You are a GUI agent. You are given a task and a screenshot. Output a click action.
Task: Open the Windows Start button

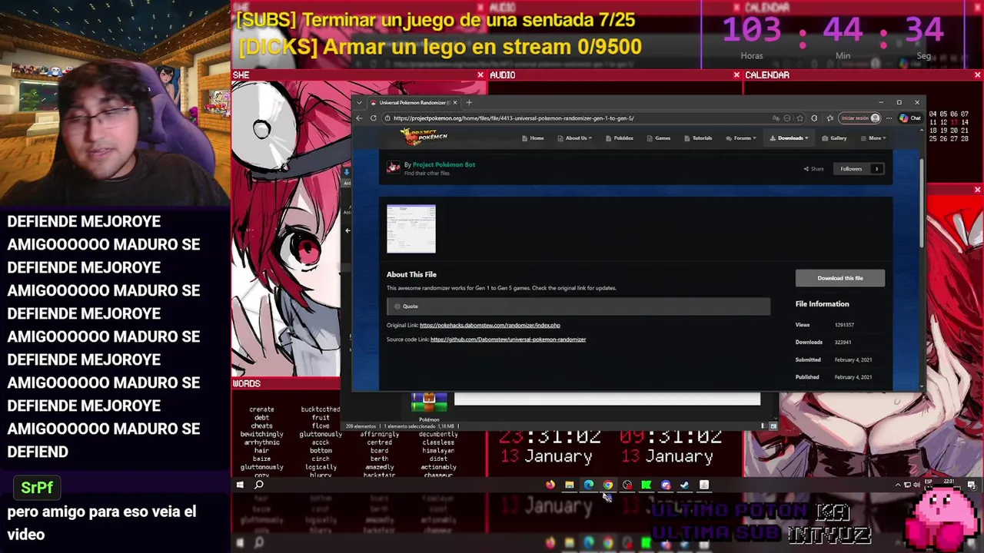(x=240, y=485)
